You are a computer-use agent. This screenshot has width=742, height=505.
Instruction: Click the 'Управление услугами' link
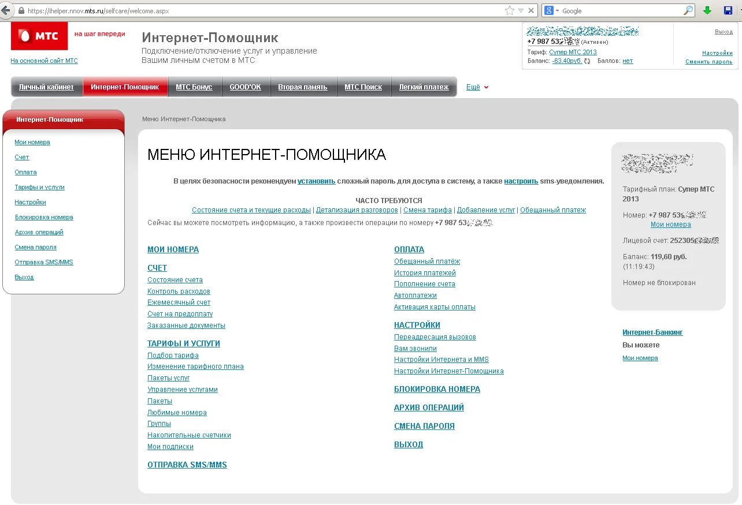click(x=183, y=390)
